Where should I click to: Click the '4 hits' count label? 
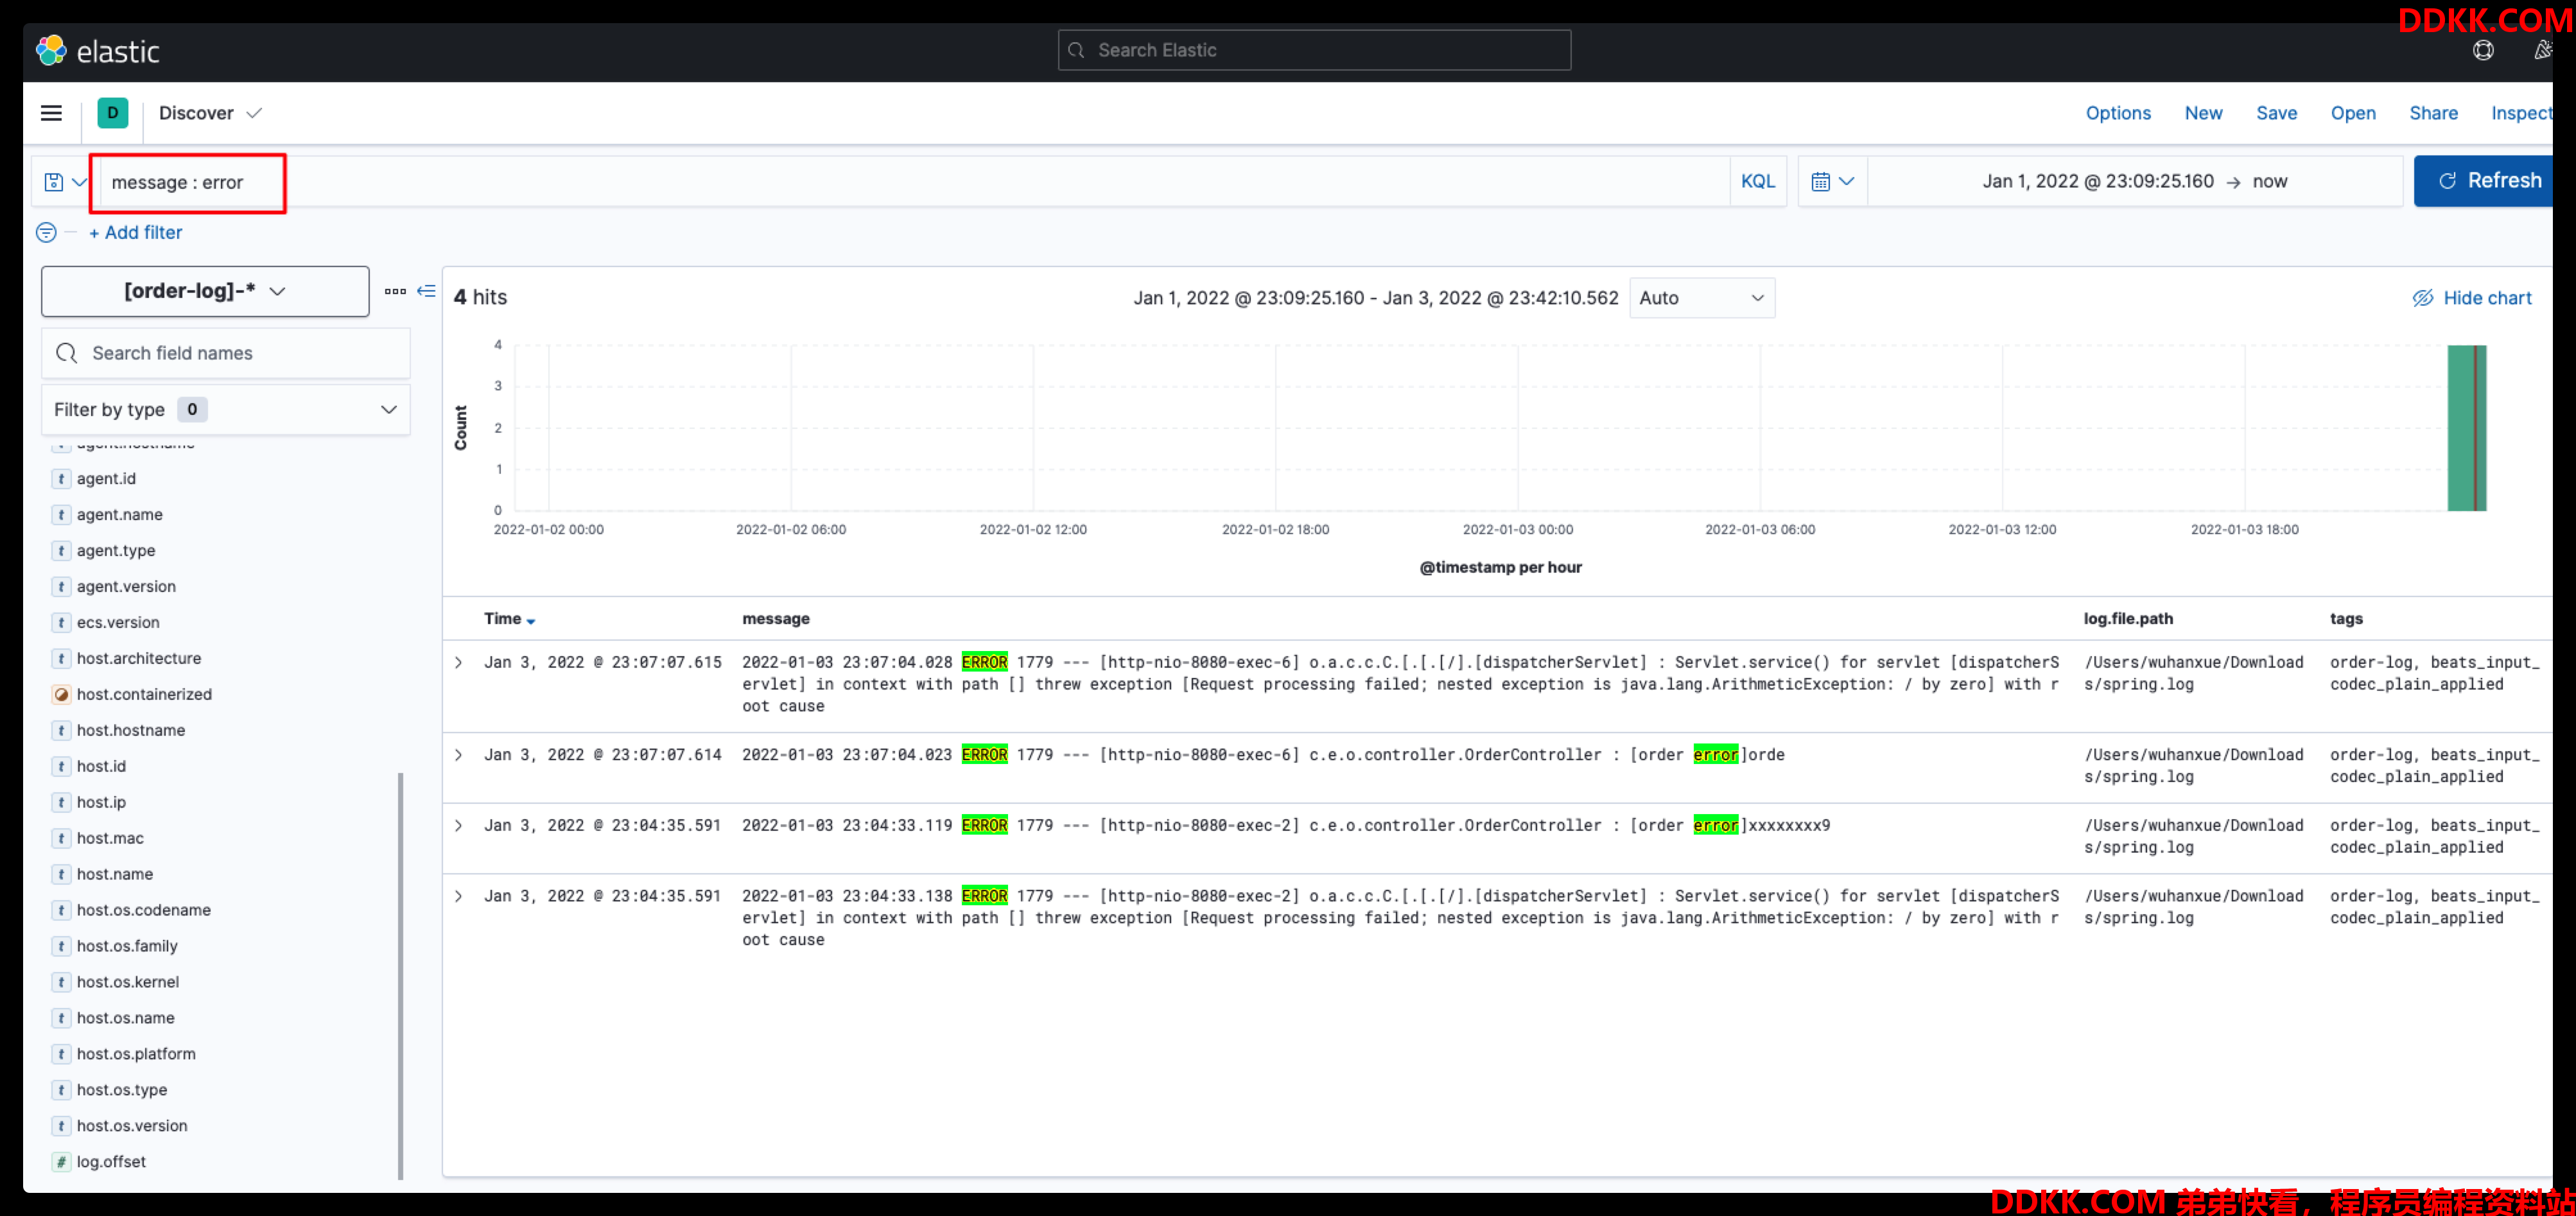pos(480,297)
